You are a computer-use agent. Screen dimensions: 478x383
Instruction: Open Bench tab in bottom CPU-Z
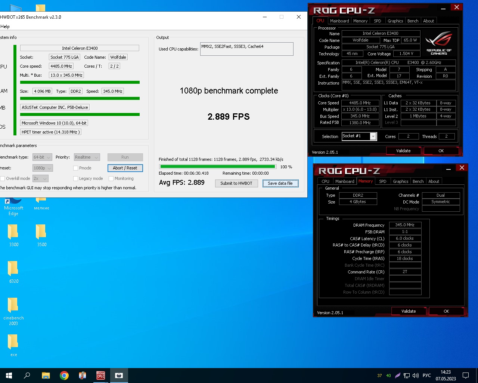[418, 181]
